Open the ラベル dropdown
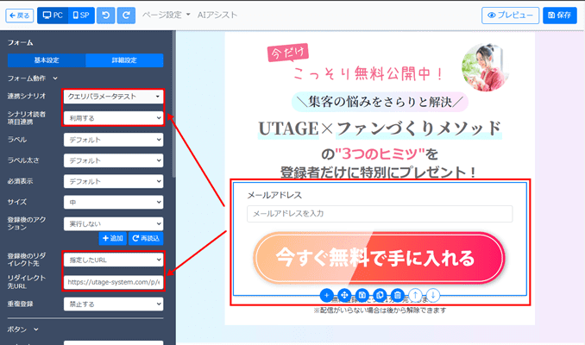Screen dimensions: 585x345 113,140
